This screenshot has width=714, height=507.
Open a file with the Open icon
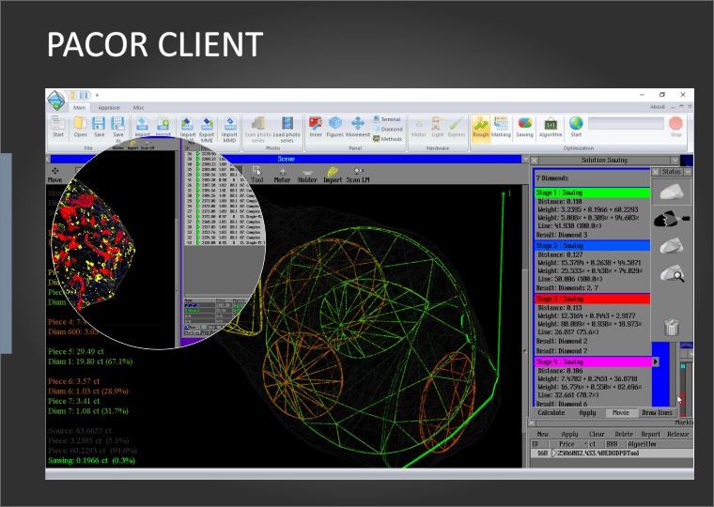pos(80,127)
